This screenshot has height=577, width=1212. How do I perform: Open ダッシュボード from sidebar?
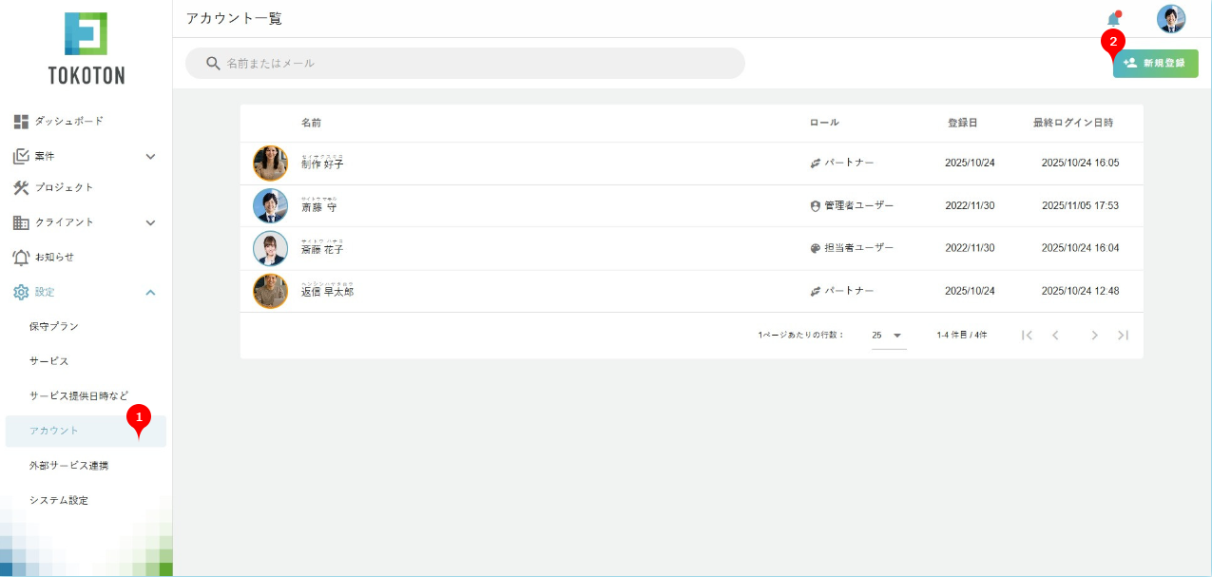[x=68, y=122]
